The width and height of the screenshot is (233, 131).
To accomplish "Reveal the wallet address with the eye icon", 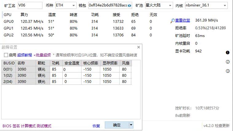I will point(129,6).
